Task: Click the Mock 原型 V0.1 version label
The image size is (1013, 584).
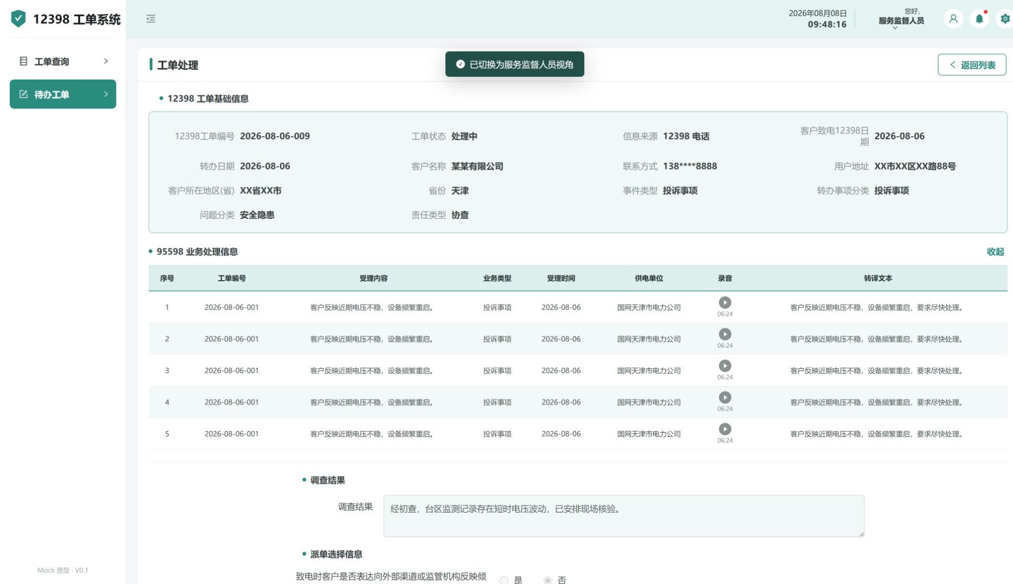Action: (x=63, y=570)
